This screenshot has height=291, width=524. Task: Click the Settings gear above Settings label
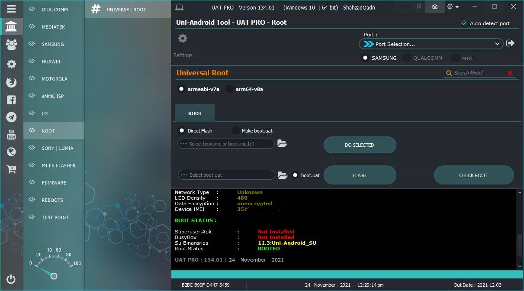(183, 38)
